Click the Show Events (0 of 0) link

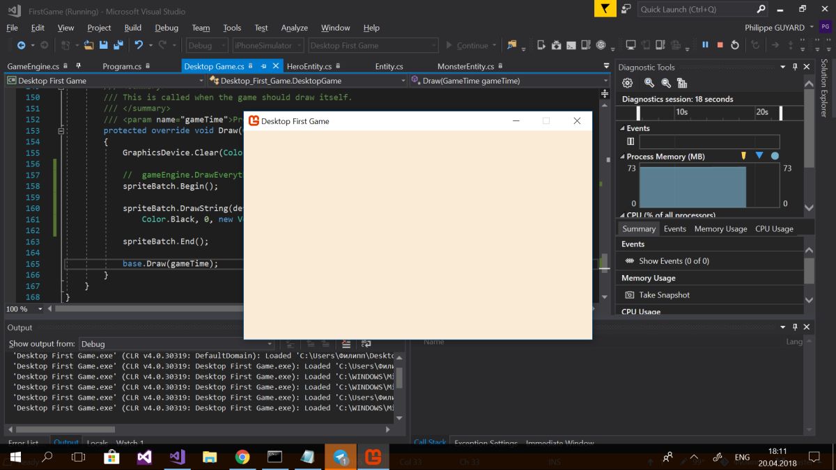pos(674,261)
